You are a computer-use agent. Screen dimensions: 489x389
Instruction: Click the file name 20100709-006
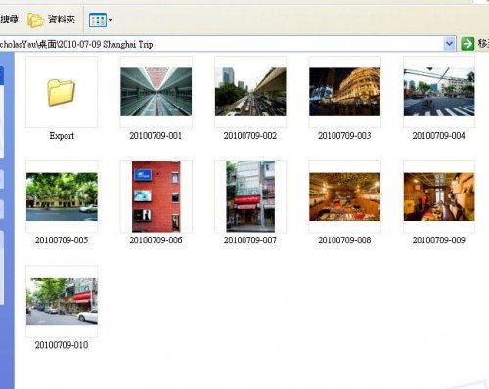click(x=156, y=240)
